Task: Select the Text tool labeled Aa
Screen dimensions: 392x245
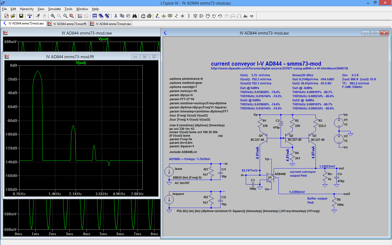Action: (x=245, y=16)
